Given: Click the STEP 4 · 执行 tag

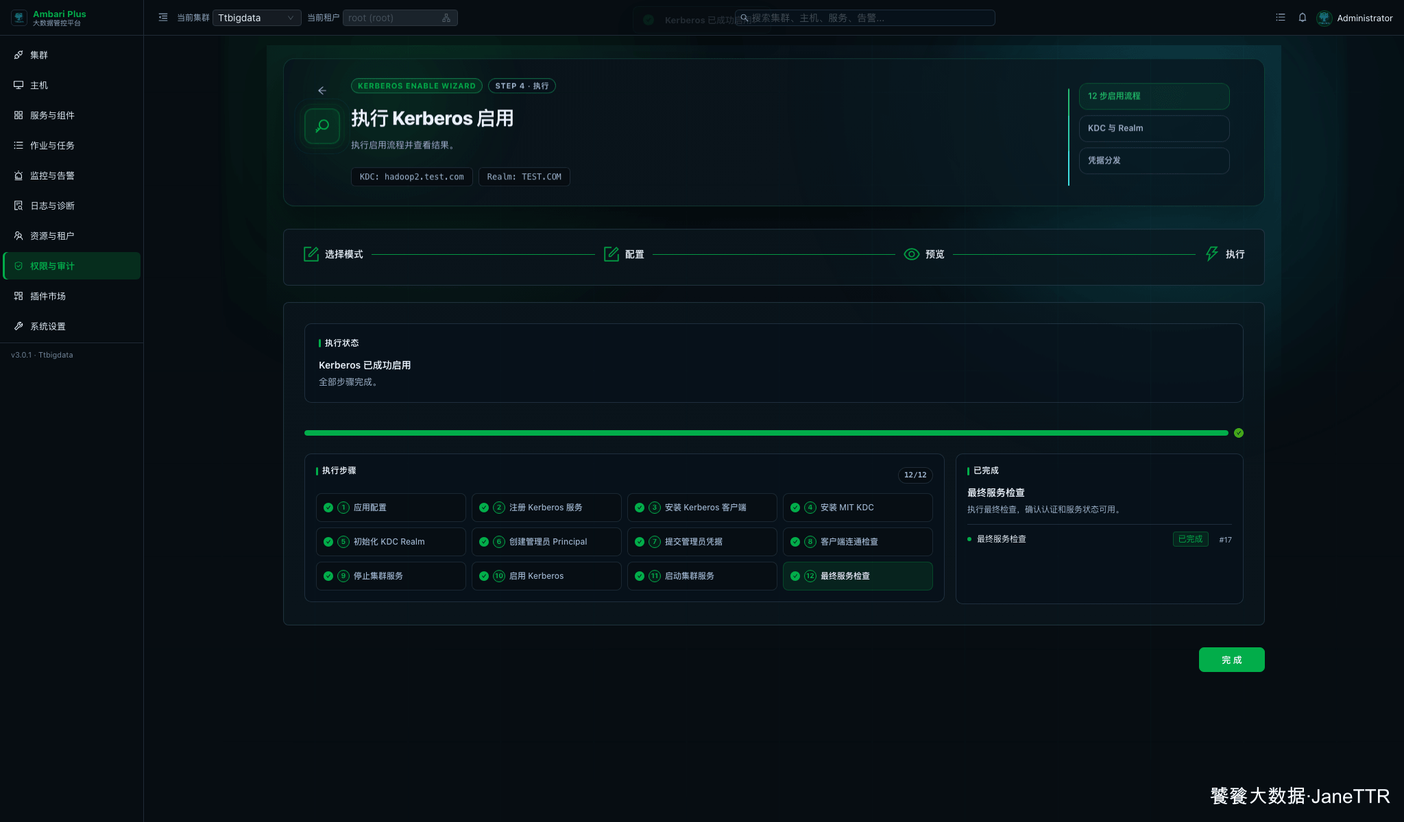Looking at the screenshot, I should point(522,86).
